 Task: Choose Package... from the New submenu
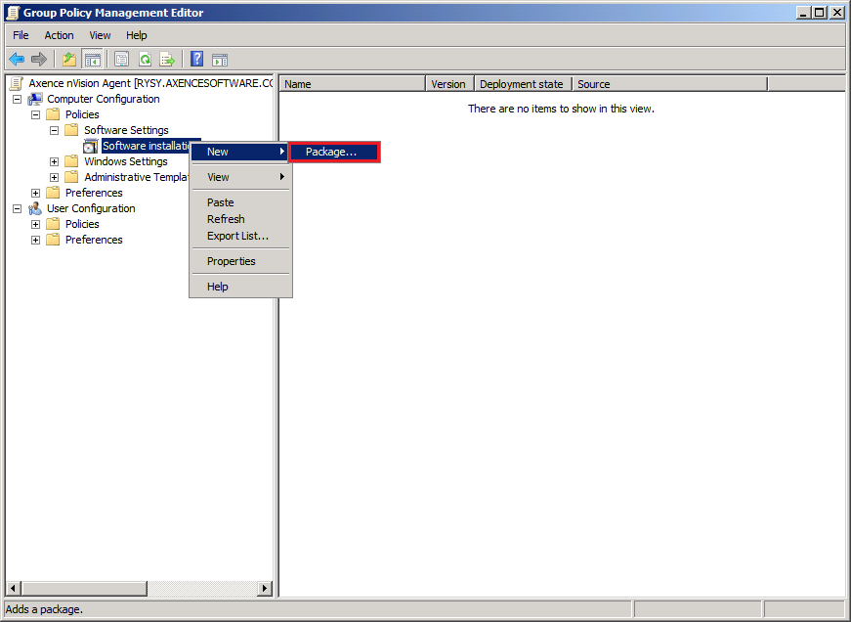(x=332, y=152)
